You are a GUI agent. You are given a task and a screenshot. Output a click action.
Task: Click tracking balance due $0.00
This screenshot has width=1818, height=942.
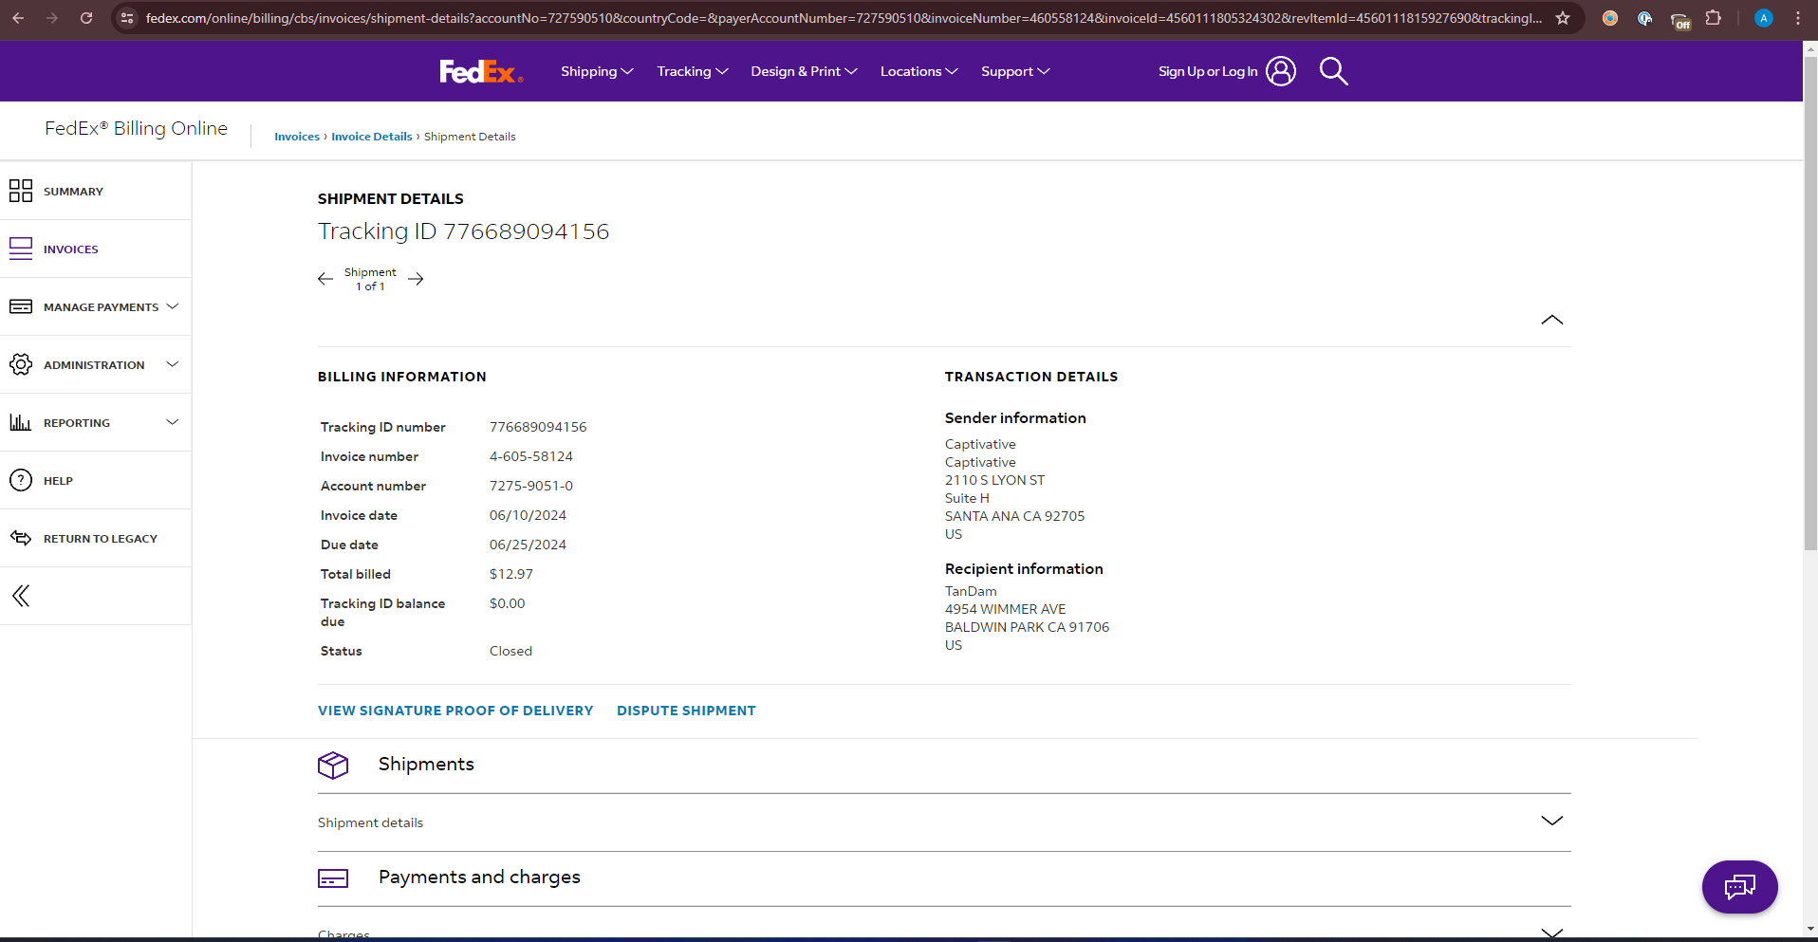click(x=508, y=603)
